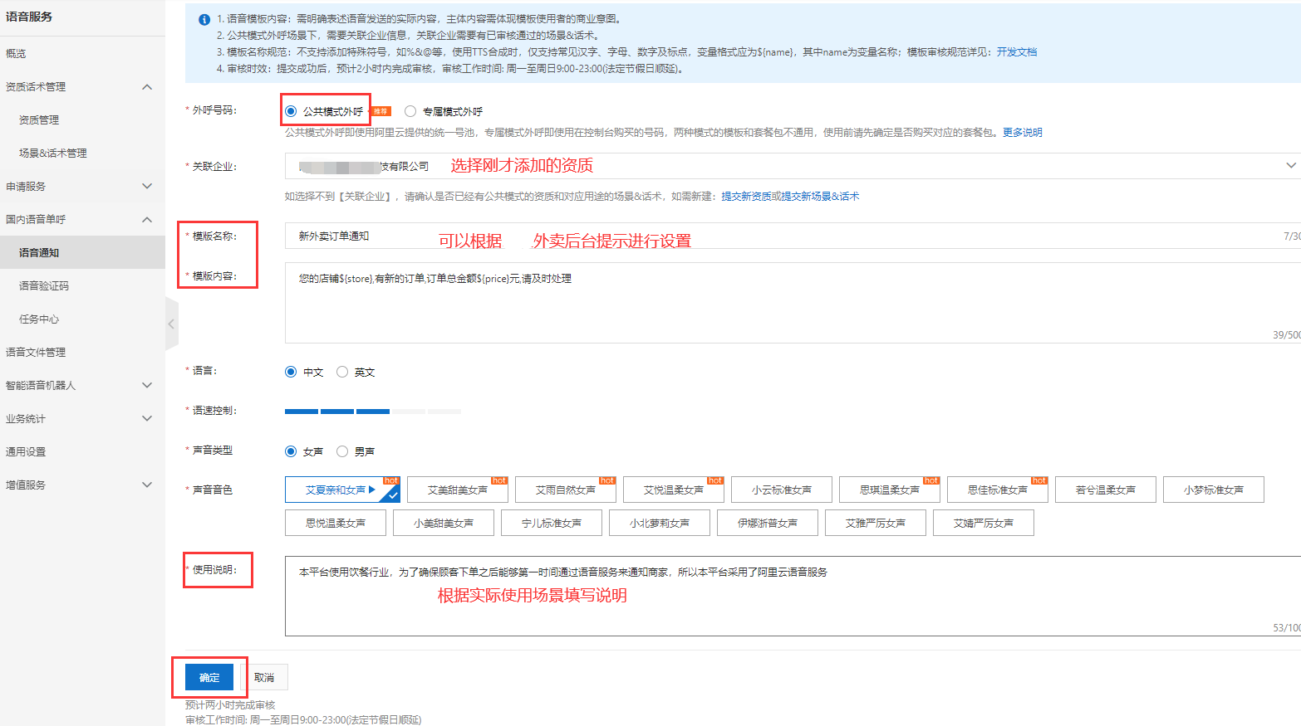Collapse the sidebar using the side handle arrow
This screenshot has height=726, width=1301.
point(171,324)
